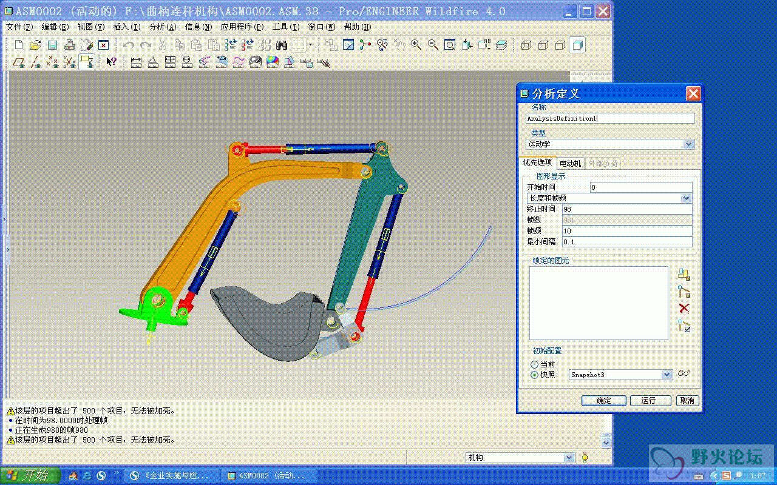Select the distance measurement tool

tap(137, 62)
